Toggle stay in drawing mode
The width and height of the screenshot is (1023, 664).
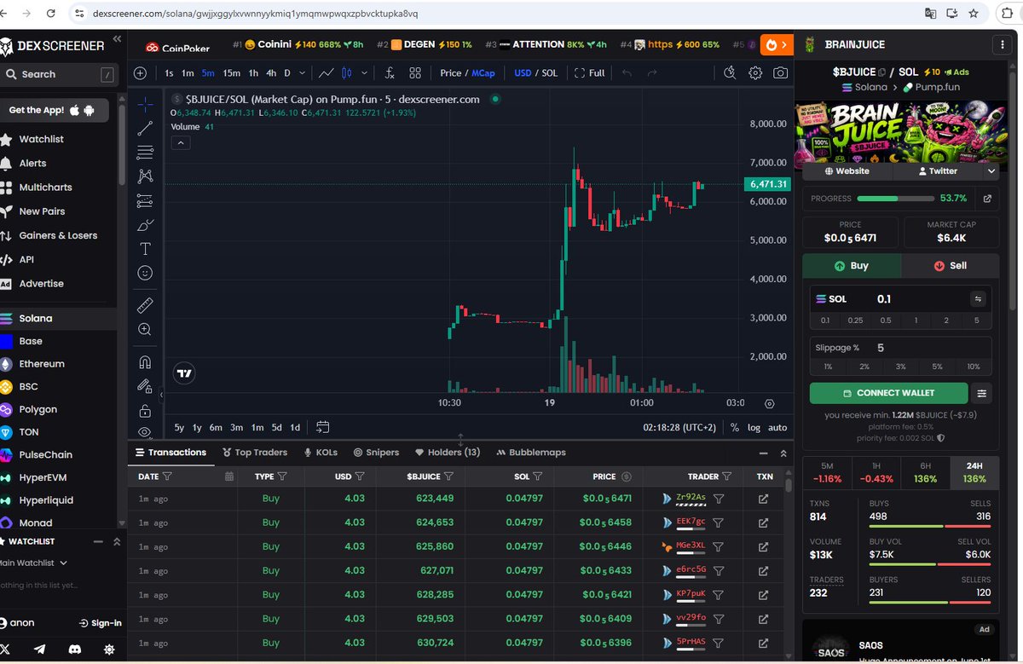pos(145,386)
